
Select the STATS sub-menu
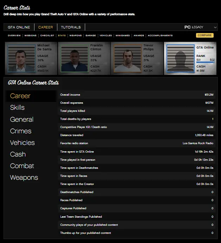pyautogui.click(x=62, y=36)
